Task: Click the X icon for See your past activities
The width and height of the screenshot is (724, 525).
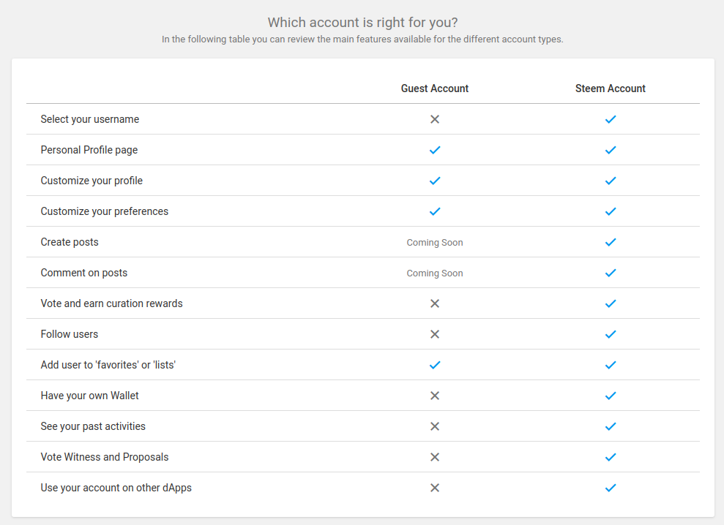Action: [x=435, y=426]
